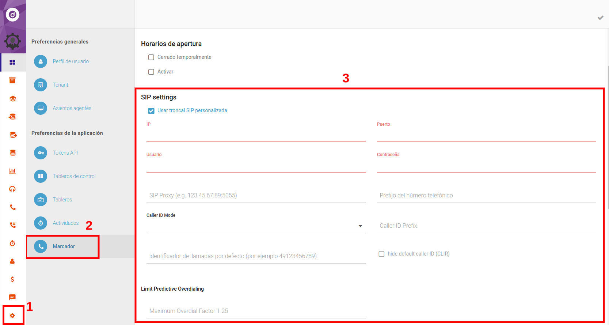This screenshot has height=325, width=609.
Task: Click the stopwatch icon in left sidebar
Action: [x=12, y=243]
